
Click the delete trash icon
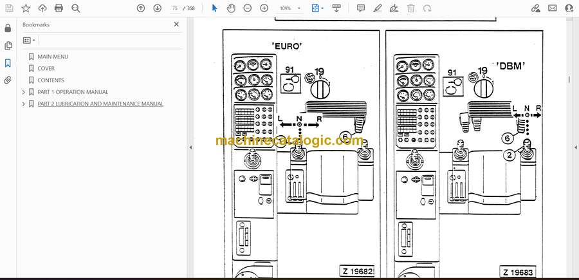click(410, 8)
